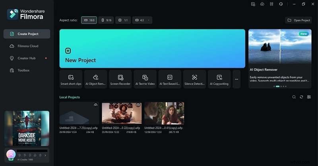Open the AI Text to Video tool
The height and width of the screenshot is (166, 318).
(145, 79)
